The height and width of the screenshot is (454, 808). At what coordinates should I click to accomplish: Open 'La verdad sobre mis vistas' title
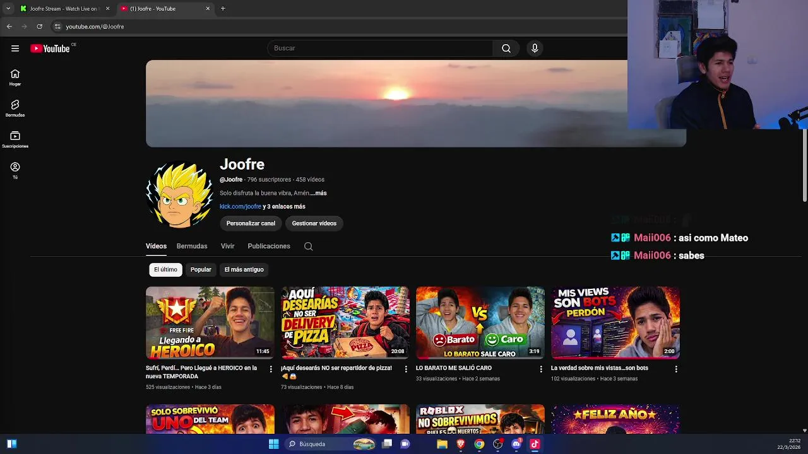(x=600, y=368)
